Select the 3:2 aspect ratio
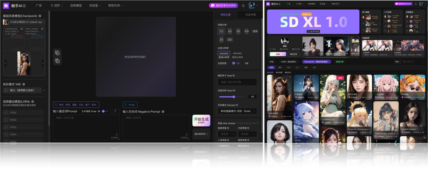 tap(230, 39)
